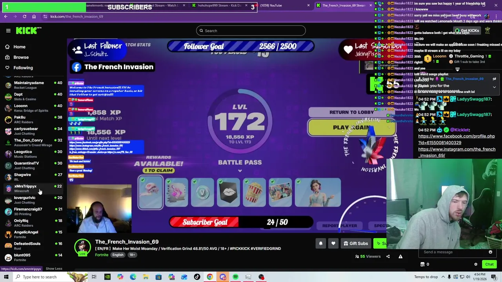Open PakBu channel

pos(33,119)
